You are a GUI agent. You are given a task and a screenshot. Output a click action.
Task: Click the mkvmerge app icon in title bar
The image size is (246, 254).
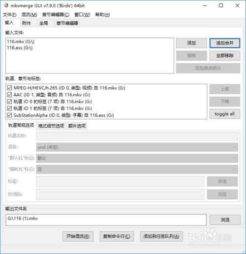tap(6, 5)
